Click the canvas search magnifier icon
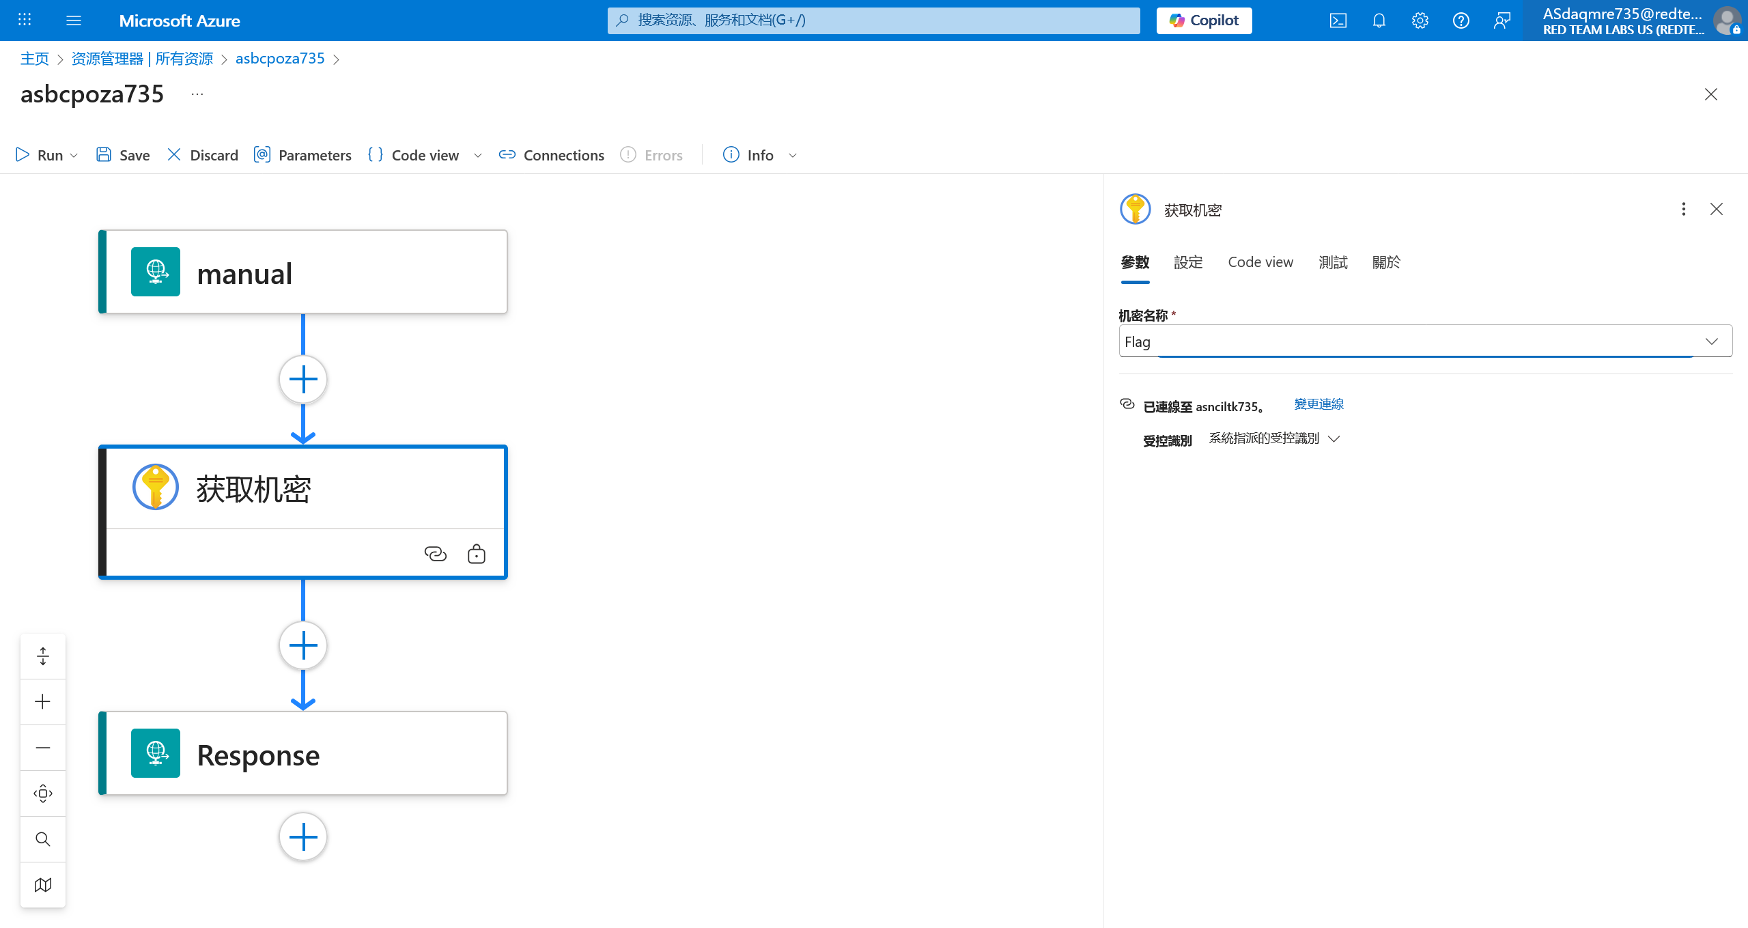 coord(43,839)
